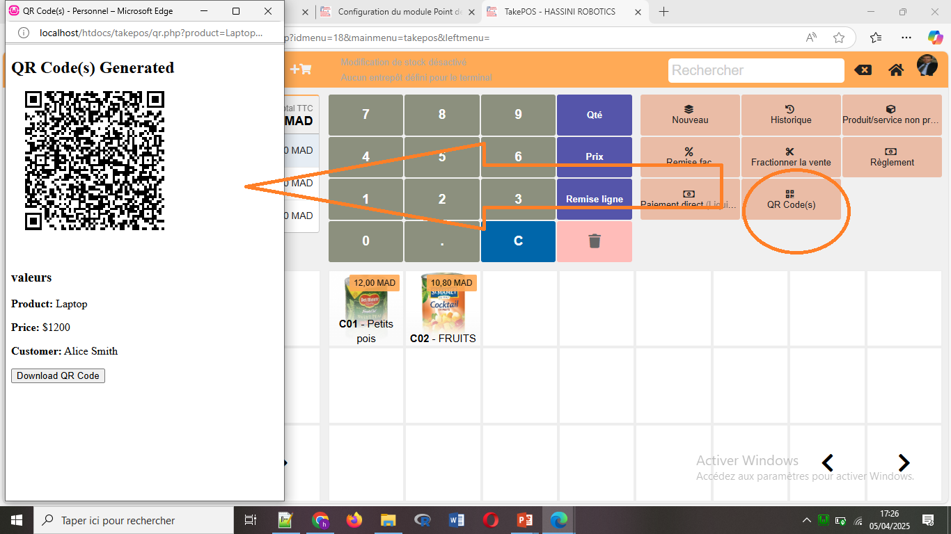
Task: Open Edge Settings and more menu
Action: (x=906, y=38)
